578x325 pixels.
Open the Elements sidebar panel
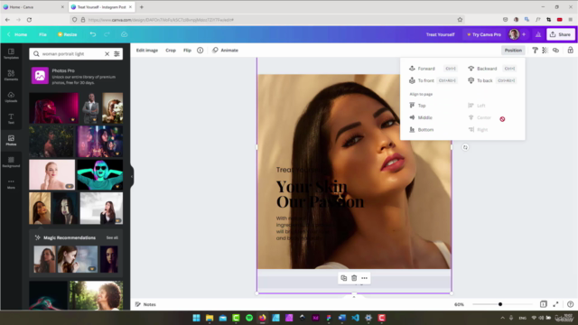[11, 75]
